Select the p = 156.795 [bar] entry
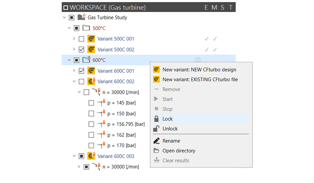Screen dimensions: 314x183 (126, 124)
